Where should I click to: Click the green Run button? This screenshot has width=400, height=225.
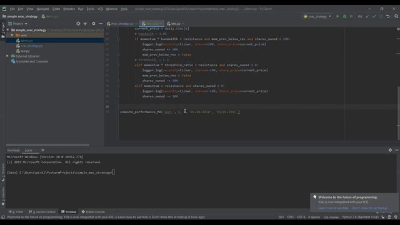(337, 16)
